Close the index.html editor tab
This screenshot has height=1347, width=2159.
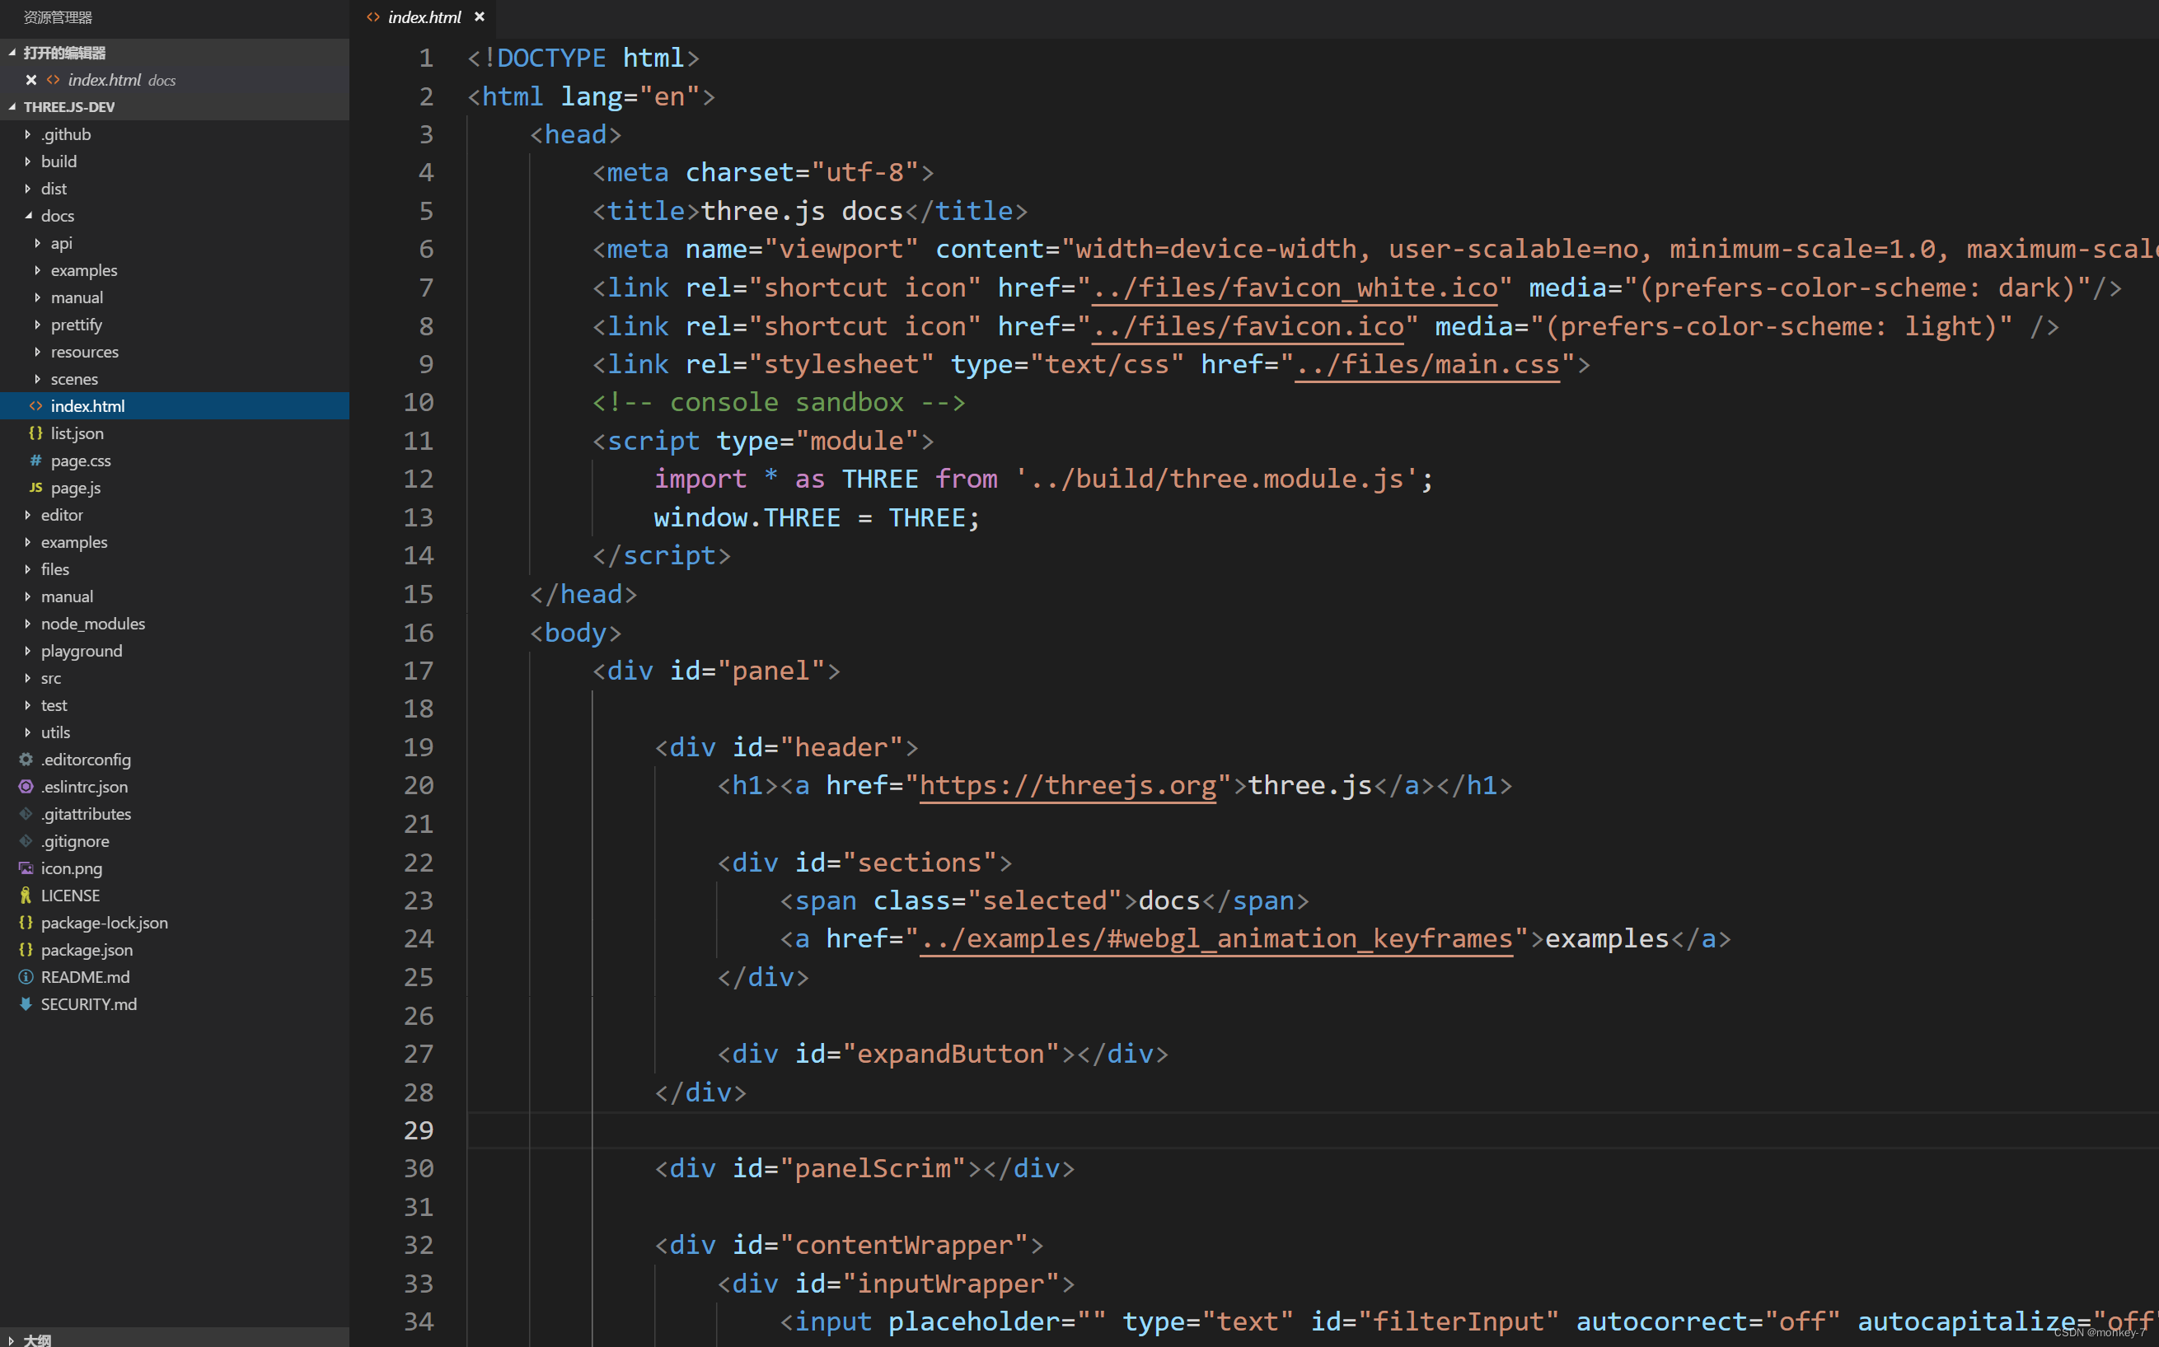click(x=480, y=17)
